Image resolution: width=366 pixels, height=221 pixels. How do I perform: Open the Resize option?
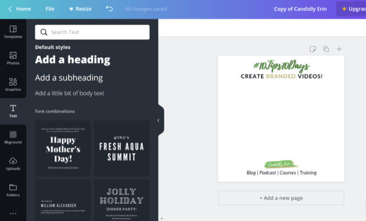coord(80,9)
